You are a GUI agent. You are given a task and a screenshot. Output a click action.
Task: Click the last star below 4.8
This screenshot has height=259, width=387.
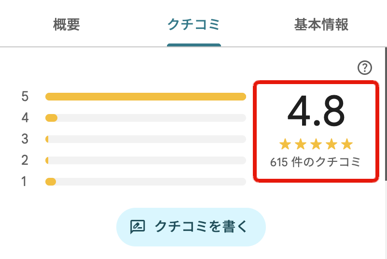pos(347,144)
